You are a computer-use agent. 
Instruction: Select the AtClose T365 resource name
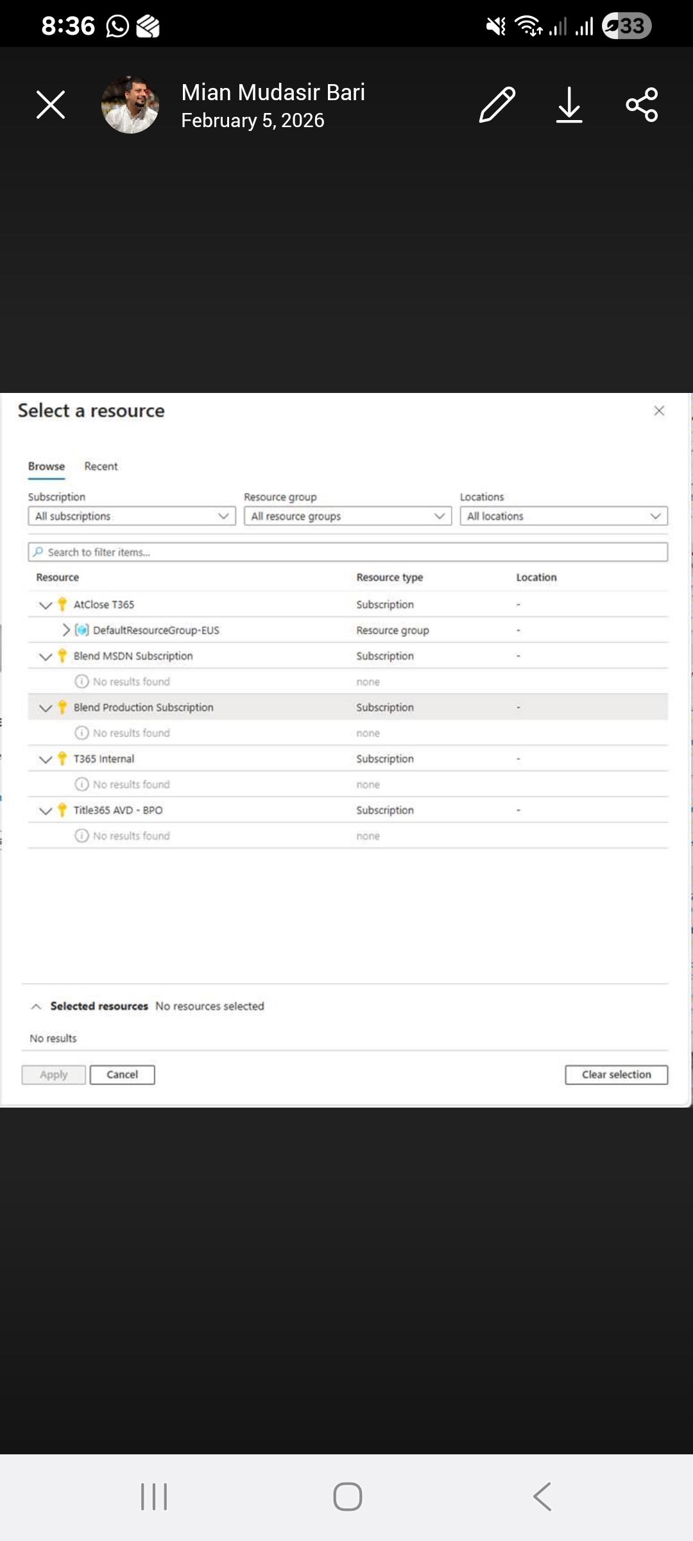point(104,605)
